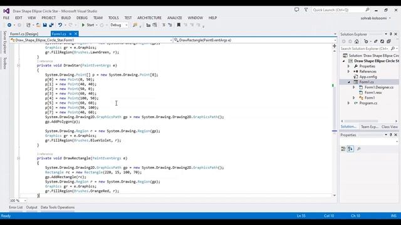Select Form1.Designer.cs in Solution Explorer
The height and width of the screenshot is (225, 401).
pos(378,87)
